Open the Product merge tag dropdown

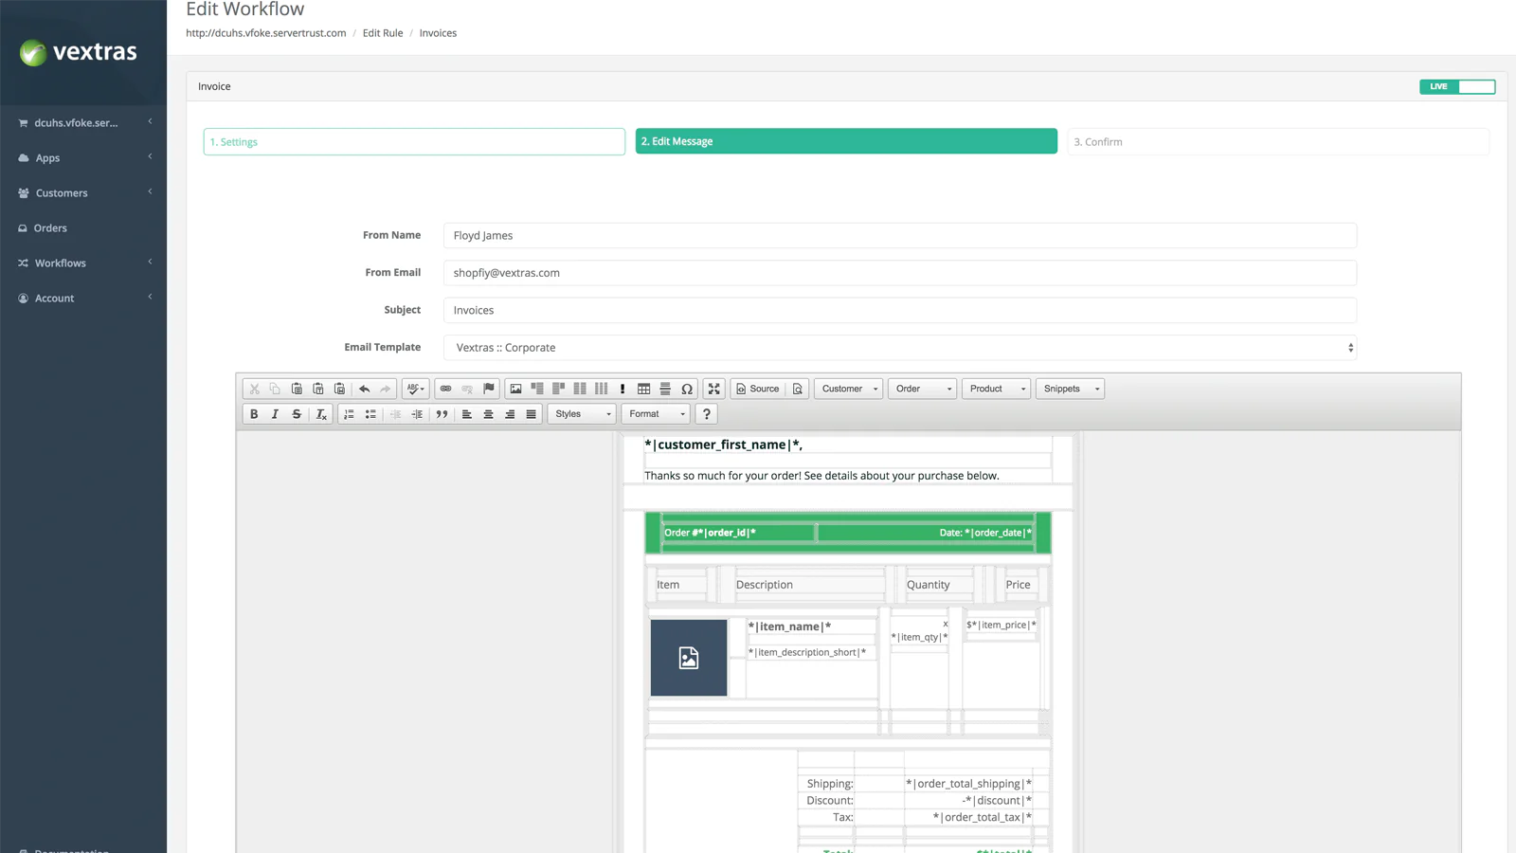click(997, 389)
